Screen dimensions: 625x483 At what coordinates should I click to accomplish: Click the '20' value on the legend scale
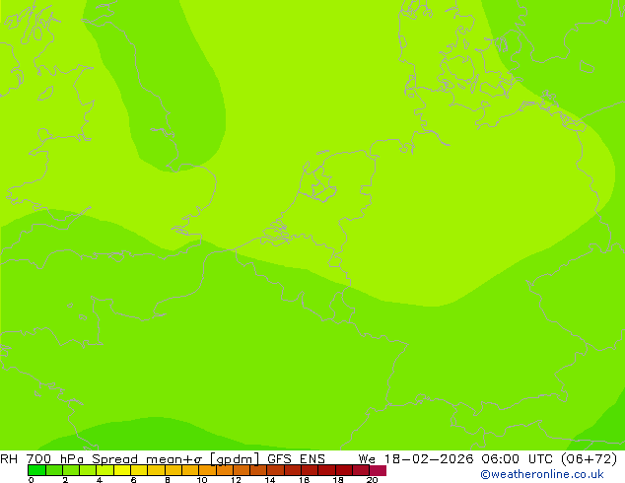[372, 480]
